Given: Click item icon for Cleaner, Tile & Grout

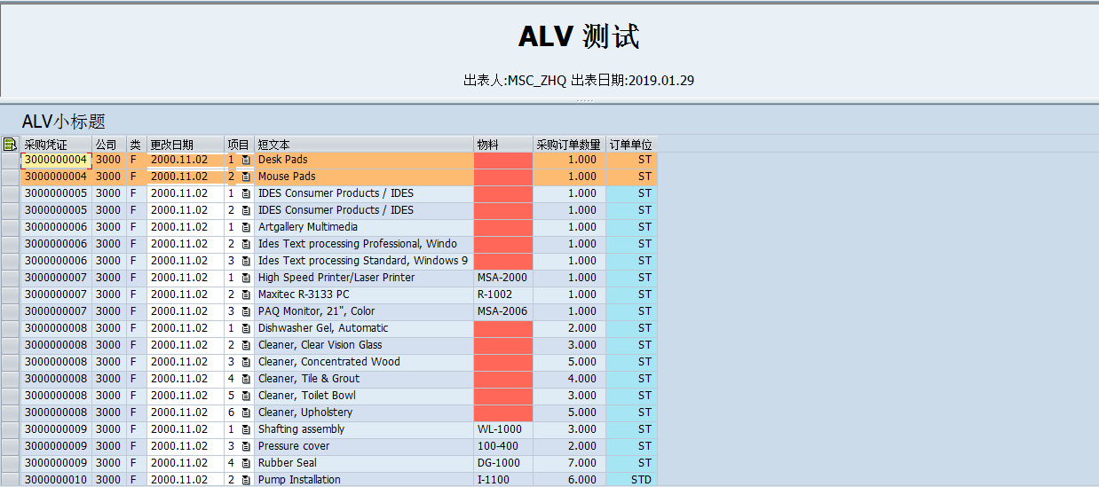Looking at the screenshot, I should 246,379.
